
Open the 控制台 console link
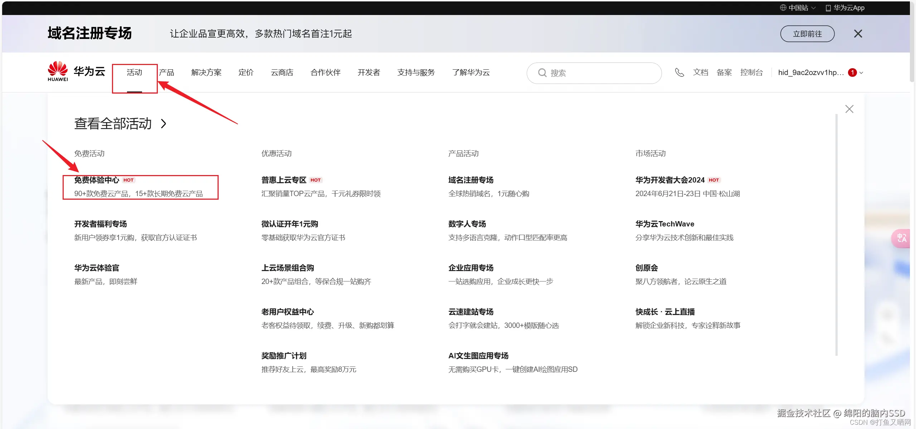coord(751,73)
